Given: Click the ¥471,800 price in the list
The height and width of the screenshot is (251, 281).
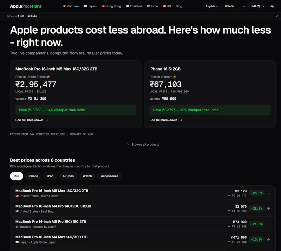Looking at the screenshot, I should coord(238,237).
